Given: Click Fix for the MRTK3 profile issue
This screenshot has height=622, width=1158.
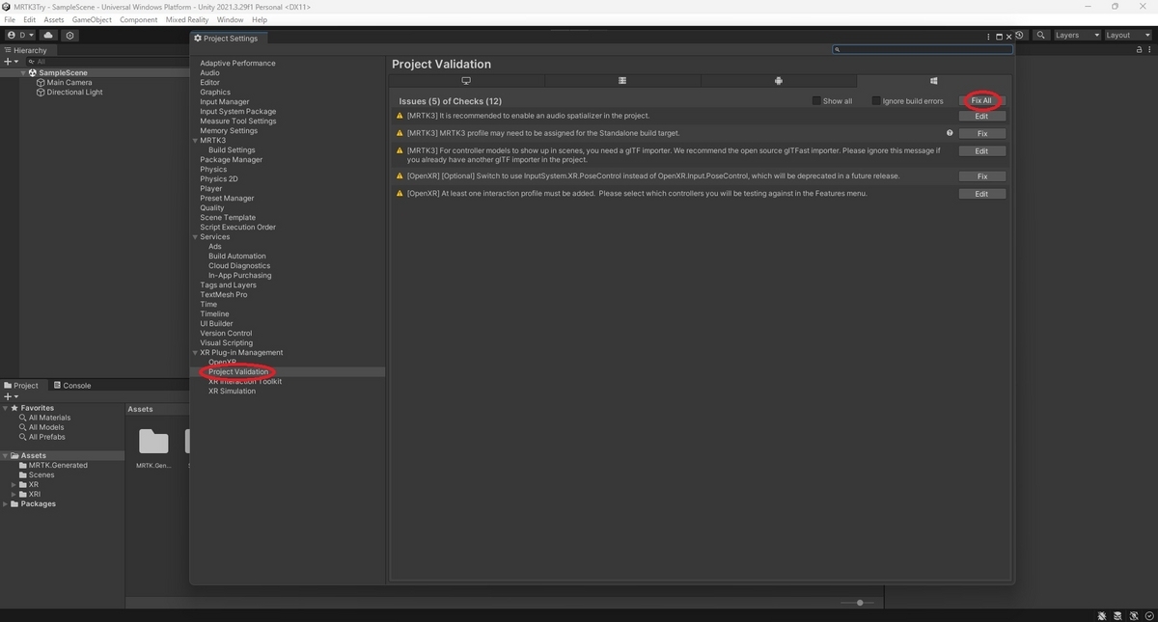Looking at the screenshot, I should (x=982, y=133).
